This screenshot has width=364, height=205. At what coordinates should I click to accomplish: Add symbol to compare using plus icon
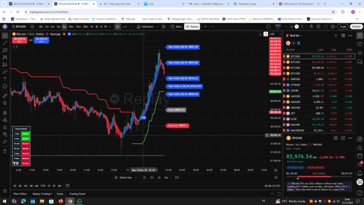[x=32, y=27]
